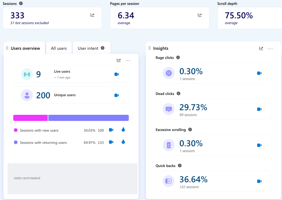Image resolution: width=282 pixels, height=200 pixels.
Task: Open heatmap for sessions with returning users
Action: point(123,142)
